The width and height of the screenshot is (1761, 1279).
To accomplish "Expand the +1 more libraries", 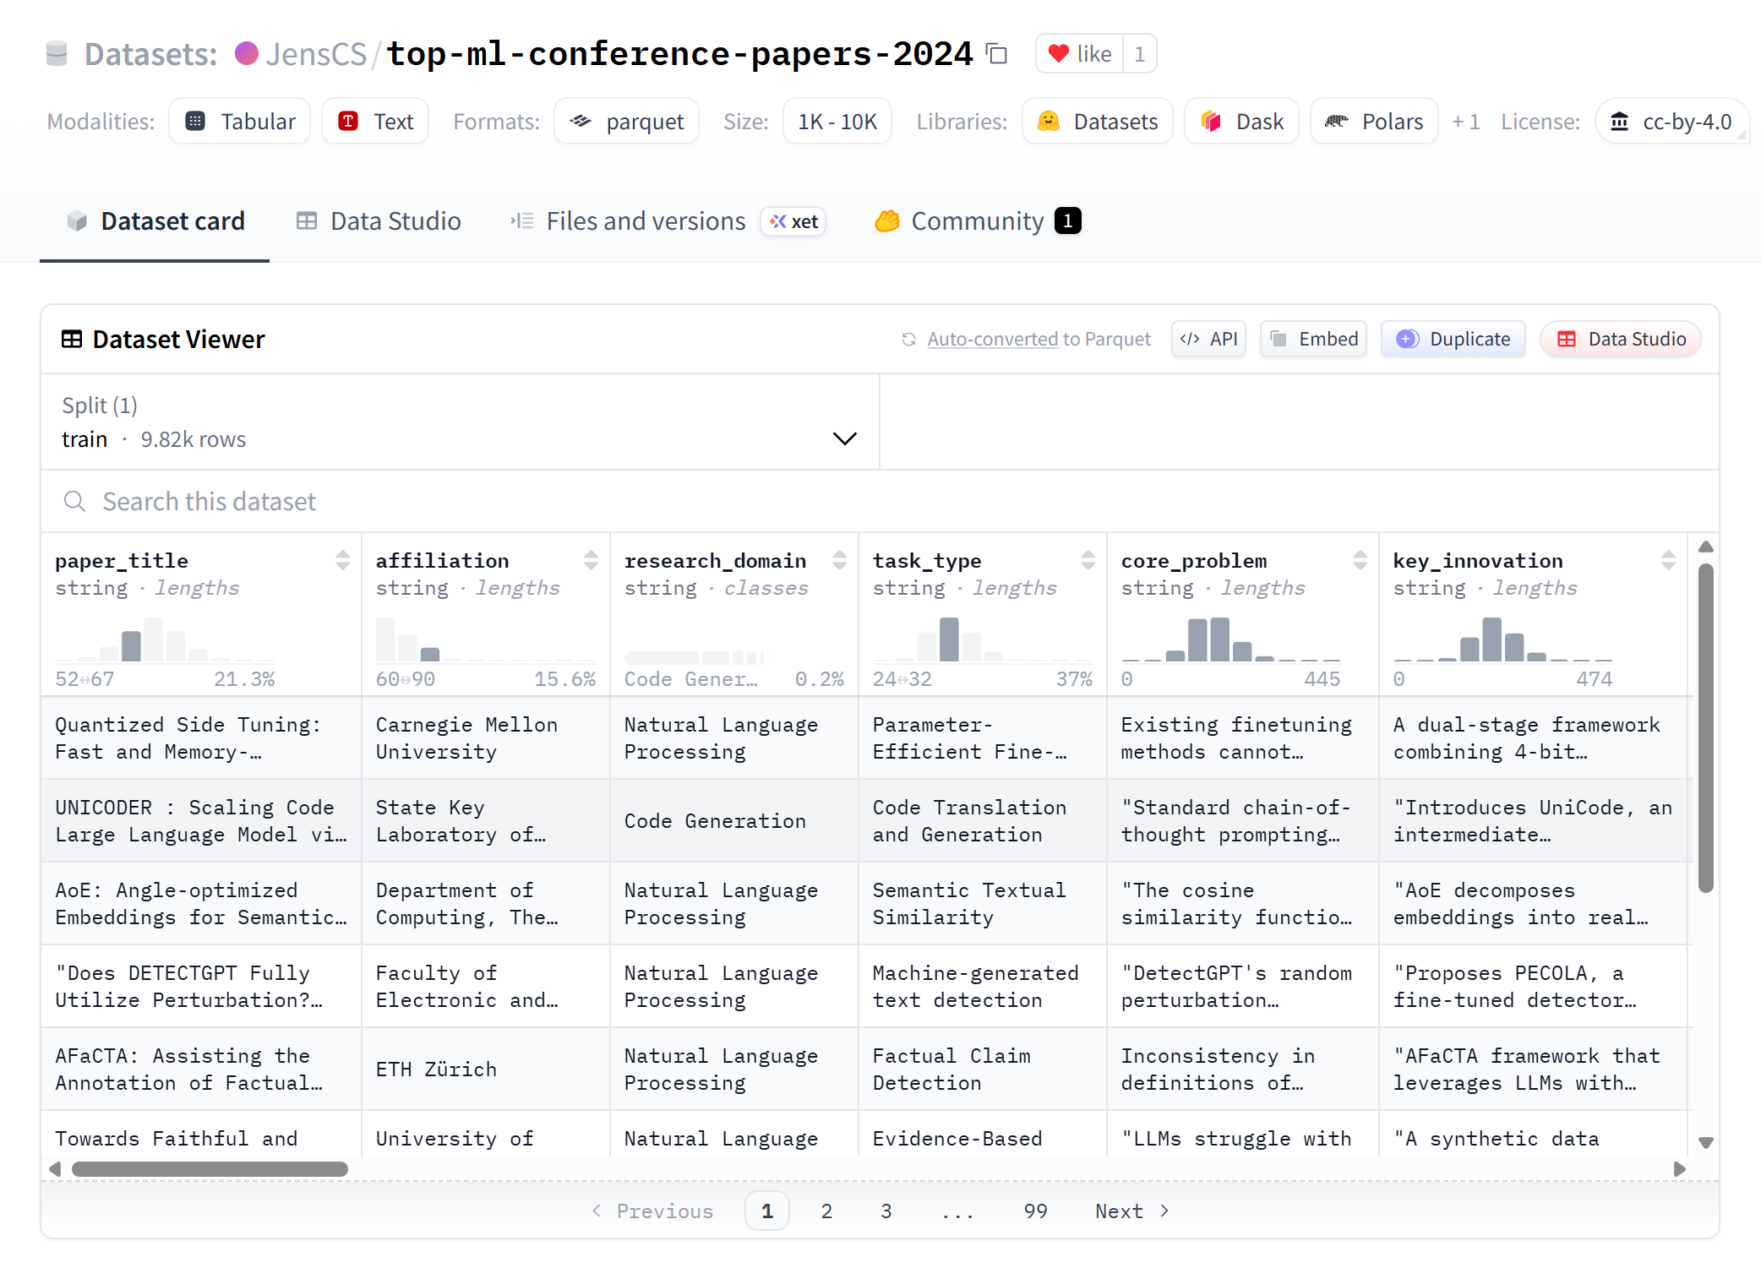I will 1465,122.
